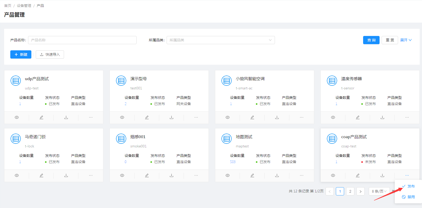The height and width of the screenshot is (208, 422).
Task: Click the edit pencil icon on 演示型号 card
Action: point(147,117)
